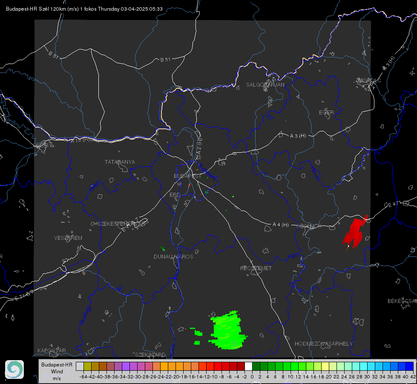Click the VESZPREM city label
The image size is (417, 384).
pos(68,238)
